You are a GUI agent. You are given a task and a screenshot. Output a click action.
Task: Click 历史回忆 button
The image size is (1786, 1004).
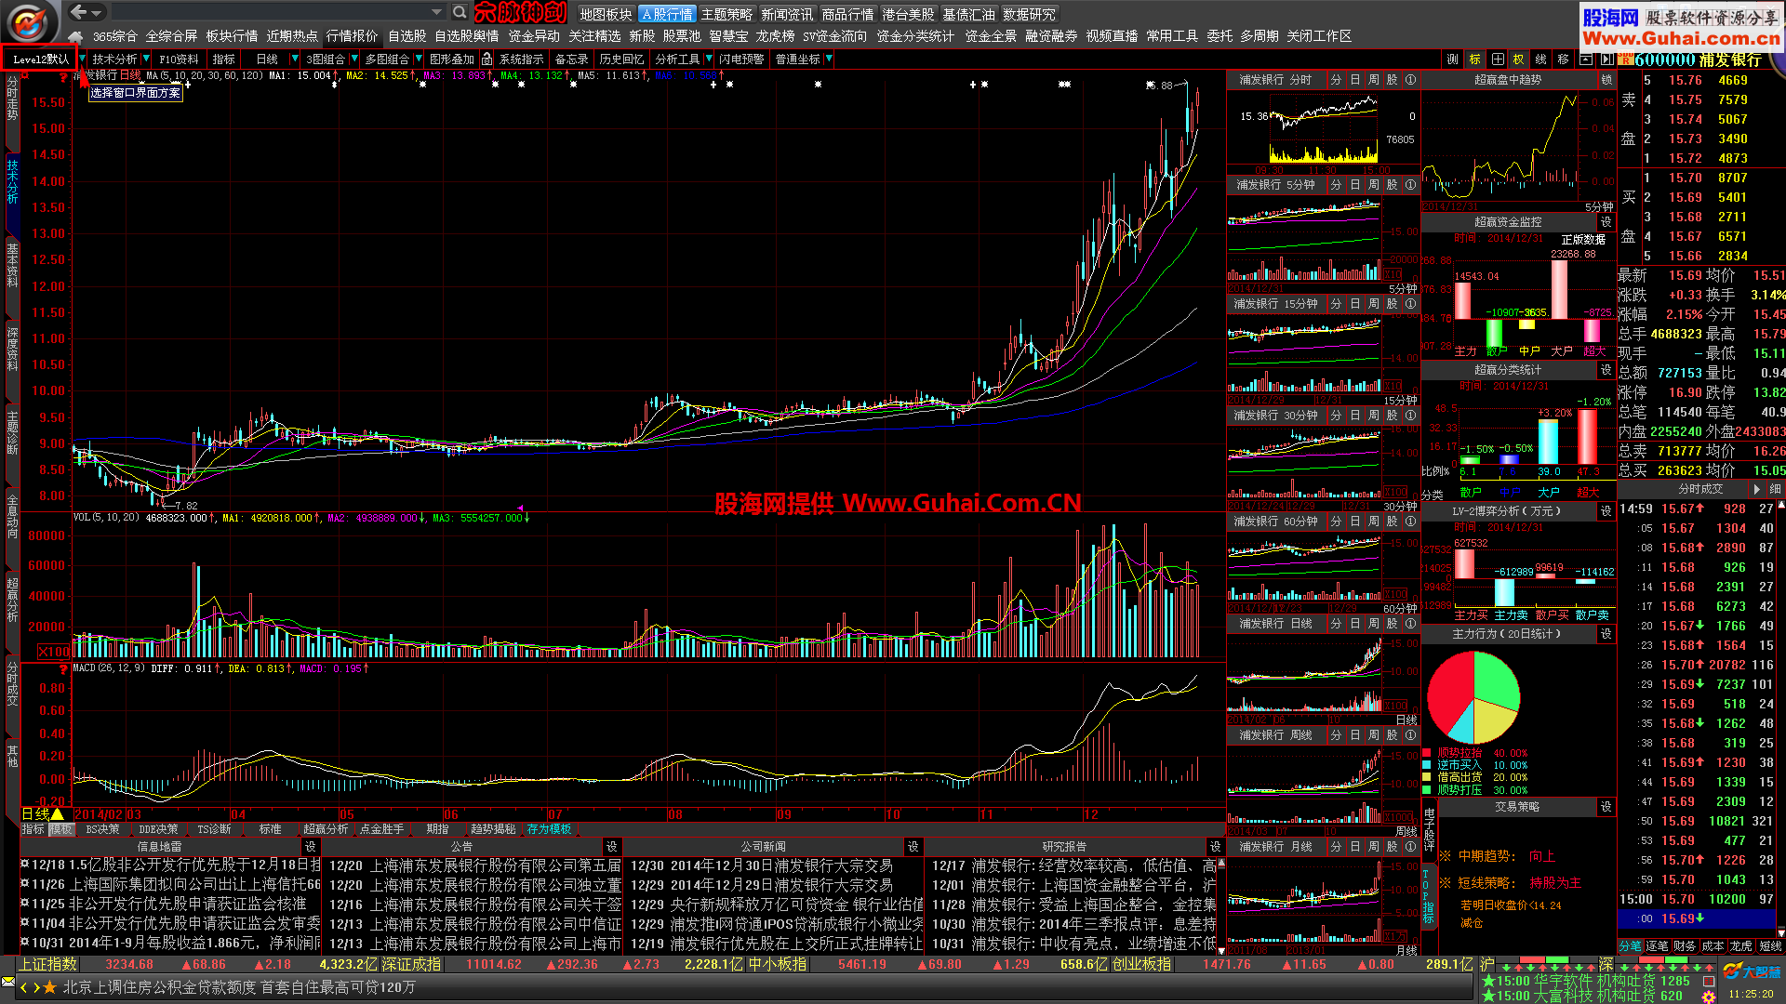click(x=621, y=59)
